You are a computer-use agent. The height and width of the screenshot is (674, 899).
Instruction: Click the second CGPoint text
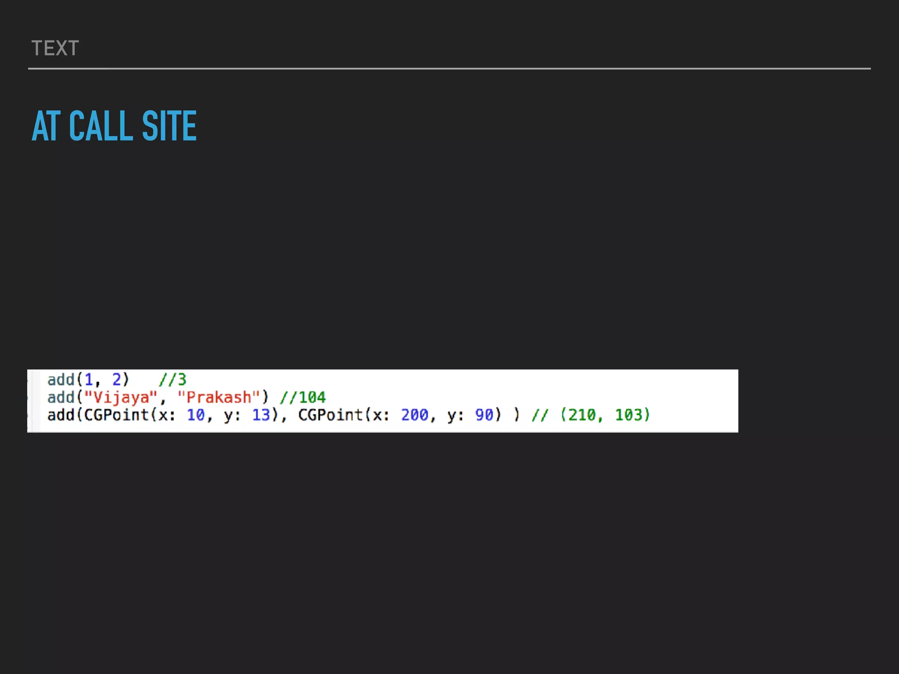coord(331,415)
